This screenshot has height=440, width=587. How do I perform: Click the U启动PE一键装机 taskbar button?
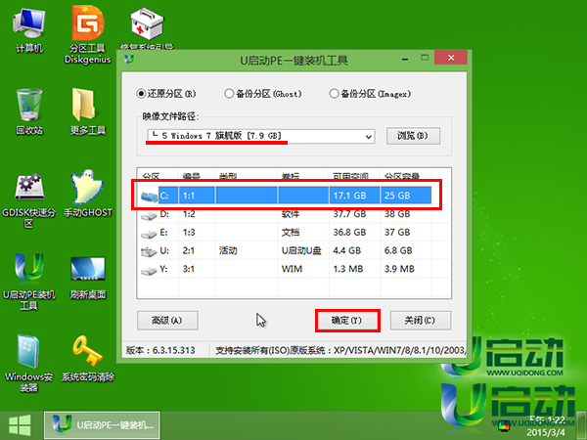102,425
